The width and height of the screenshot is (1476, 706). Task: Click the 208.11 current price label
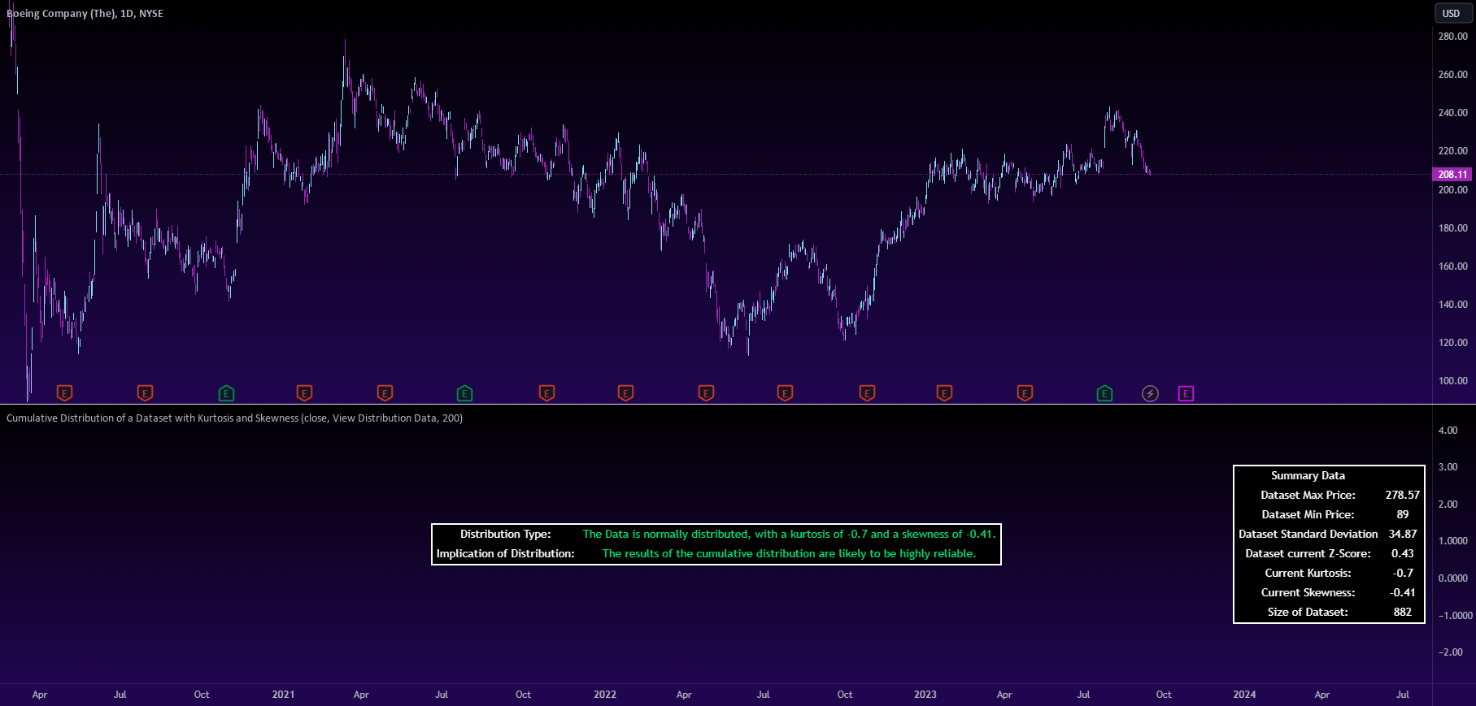click(x=1452, y=174)
